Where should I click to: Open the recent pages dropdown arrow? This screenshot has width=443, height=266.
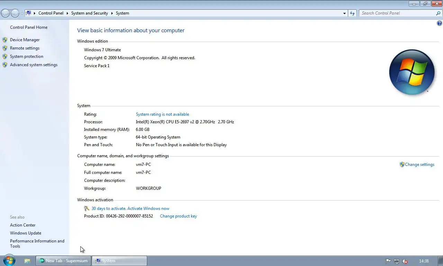tap(22, 13)
